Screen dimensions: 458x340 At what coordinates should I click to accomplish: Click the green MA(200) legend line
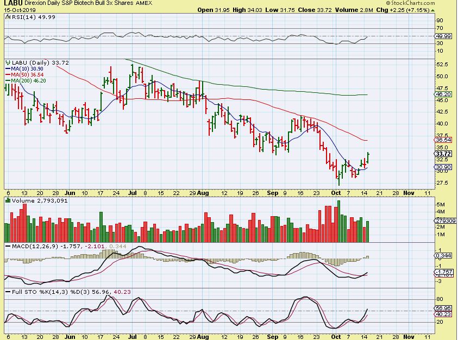[8, 81]
